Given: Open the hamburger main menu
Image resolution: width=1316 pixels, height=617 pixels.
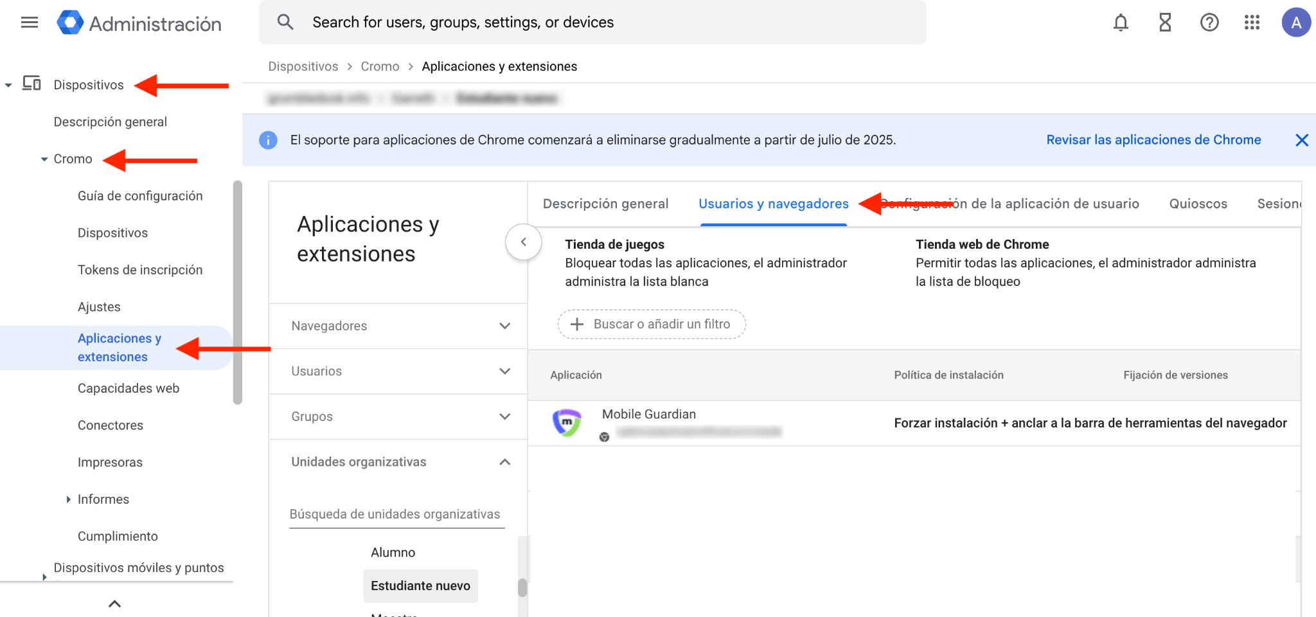Looking at the screenshot, I should [x=30, y=23].
